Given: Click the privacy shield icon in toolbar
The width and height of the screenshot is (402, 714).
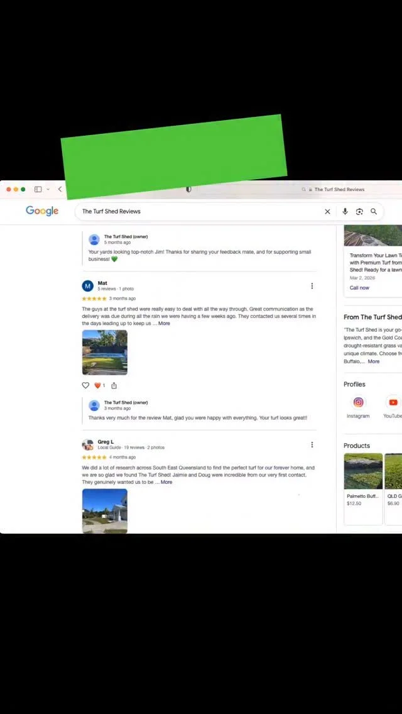Looking at the screenshot, I should coord(188,189).
